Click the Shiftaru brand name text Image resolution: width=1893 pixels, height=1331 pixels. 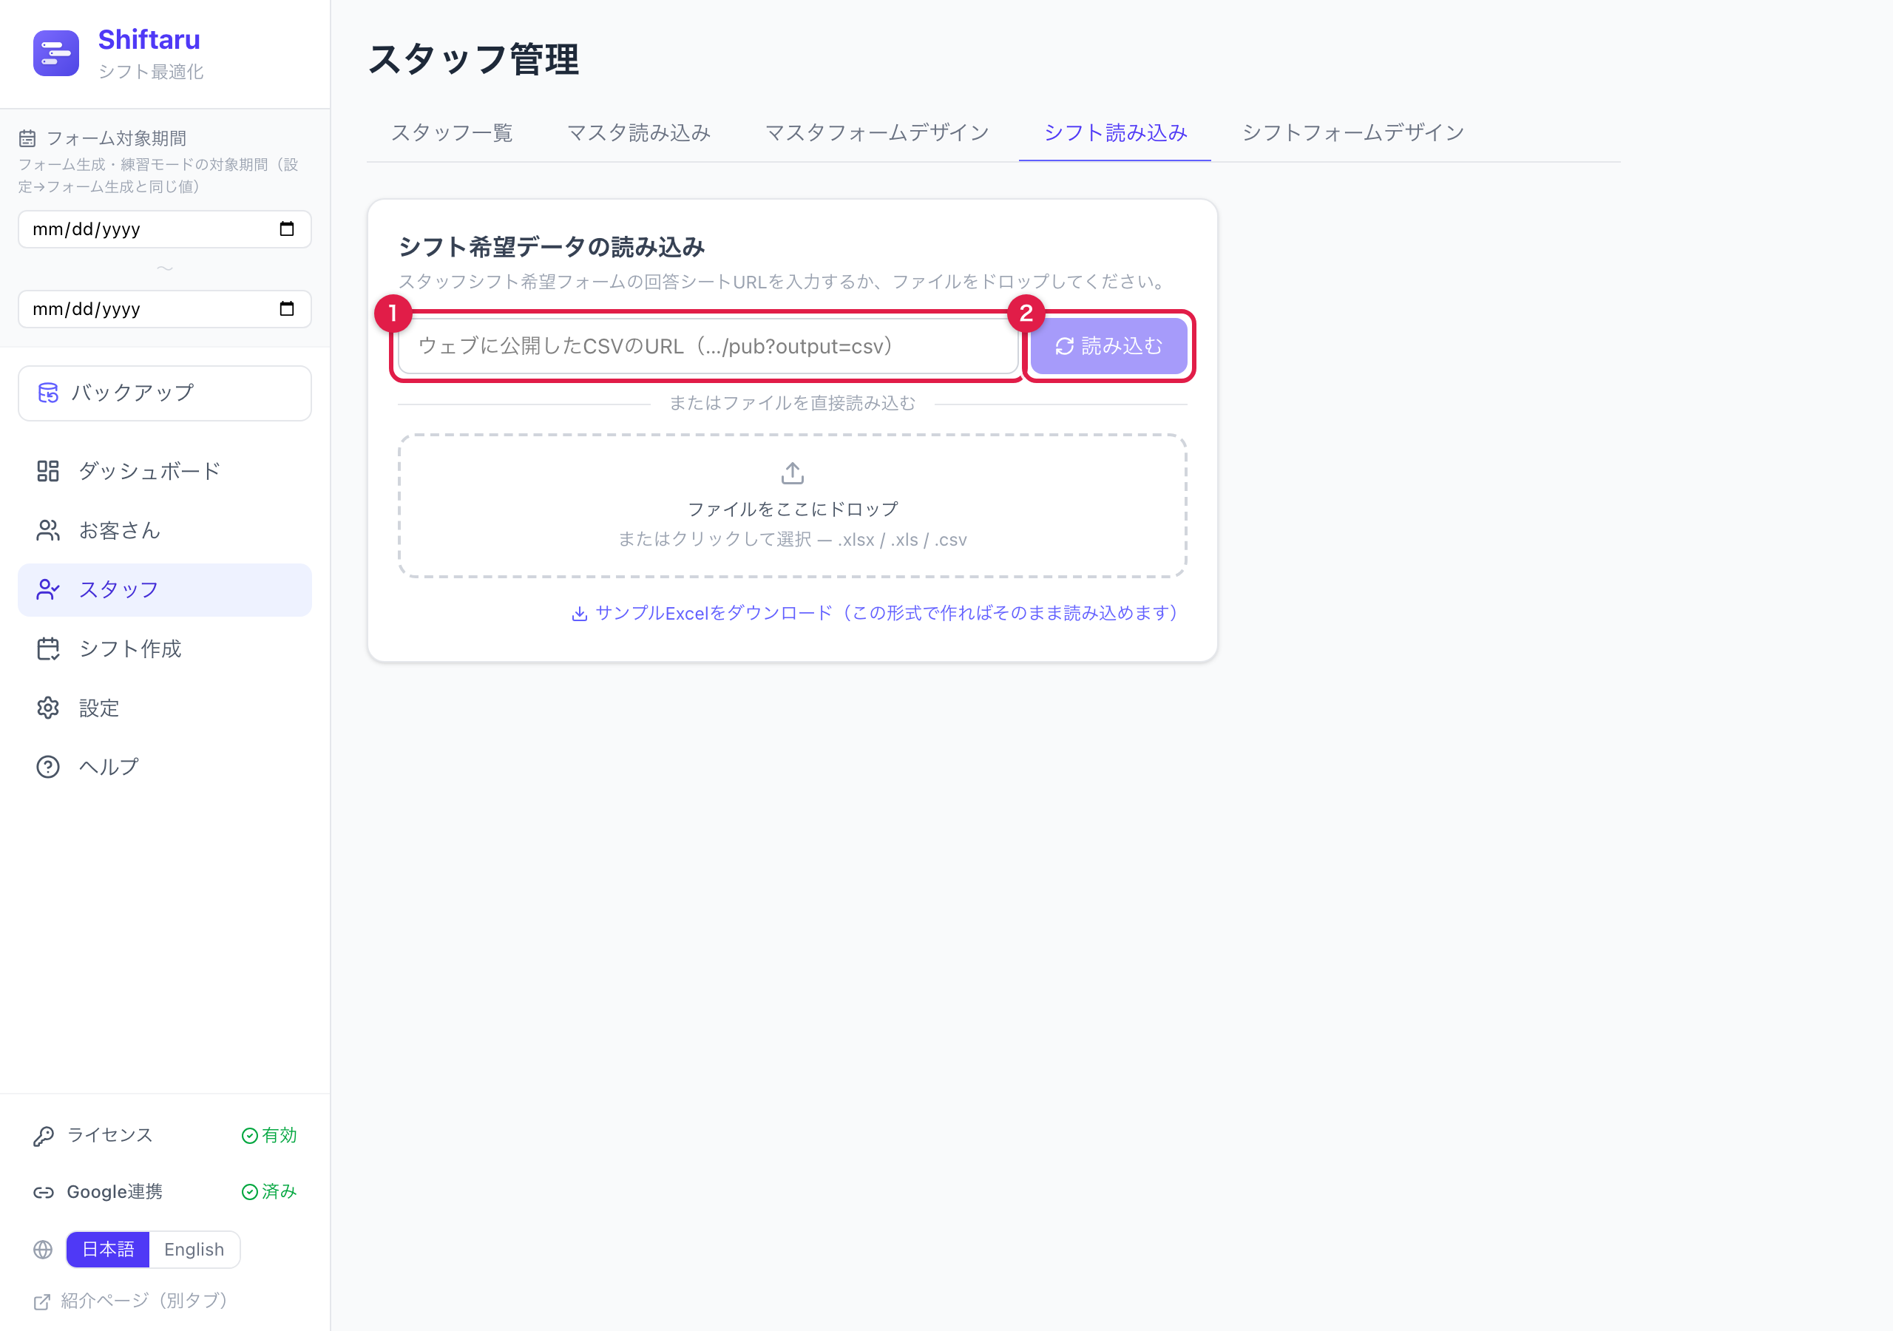tap(149, 40)
